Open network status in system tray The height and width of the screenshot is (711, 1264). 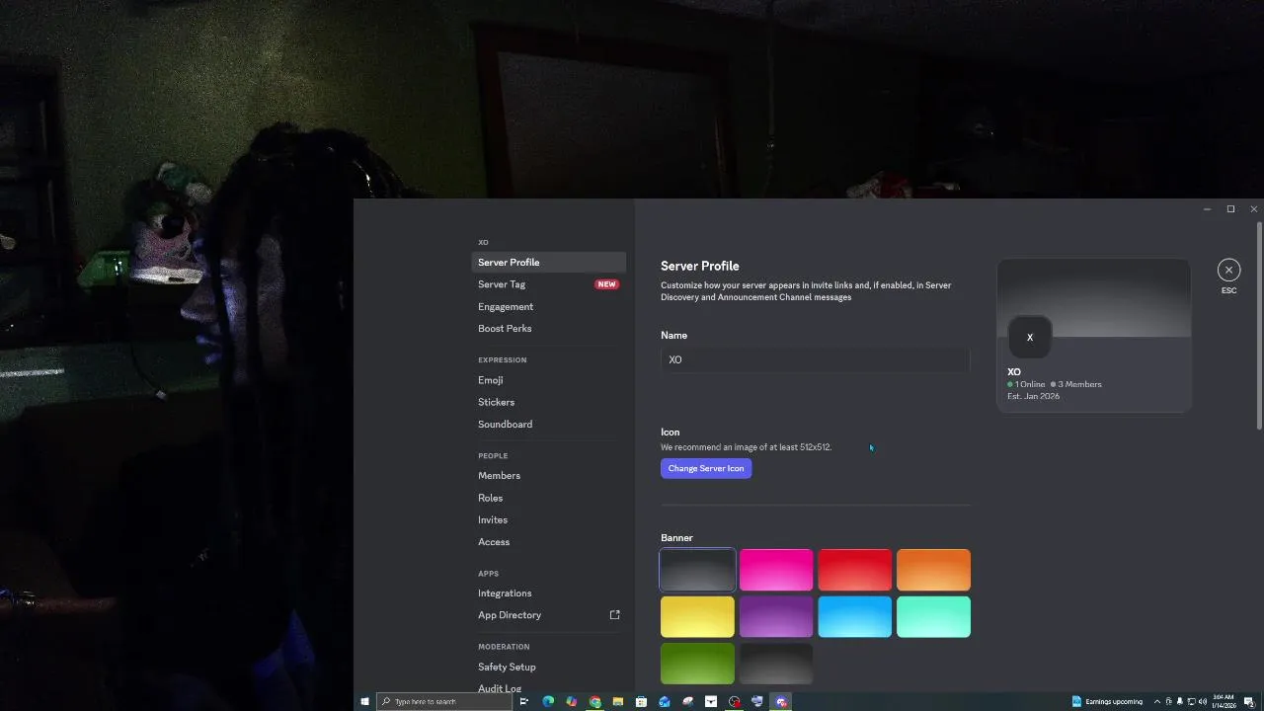point(1192,701)
